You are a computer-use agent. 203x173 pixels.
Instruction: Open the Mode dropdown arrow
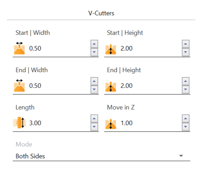coord(181,156)
